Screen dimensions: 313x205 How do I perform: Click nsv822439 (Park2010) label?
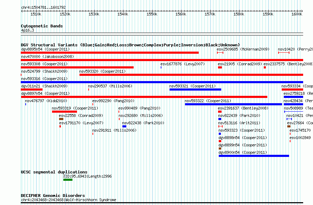coord(239,115)
